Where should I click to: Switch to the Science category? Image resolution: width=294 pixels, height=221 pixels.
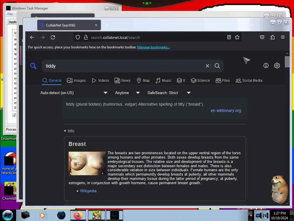click(x=200, y=81)
